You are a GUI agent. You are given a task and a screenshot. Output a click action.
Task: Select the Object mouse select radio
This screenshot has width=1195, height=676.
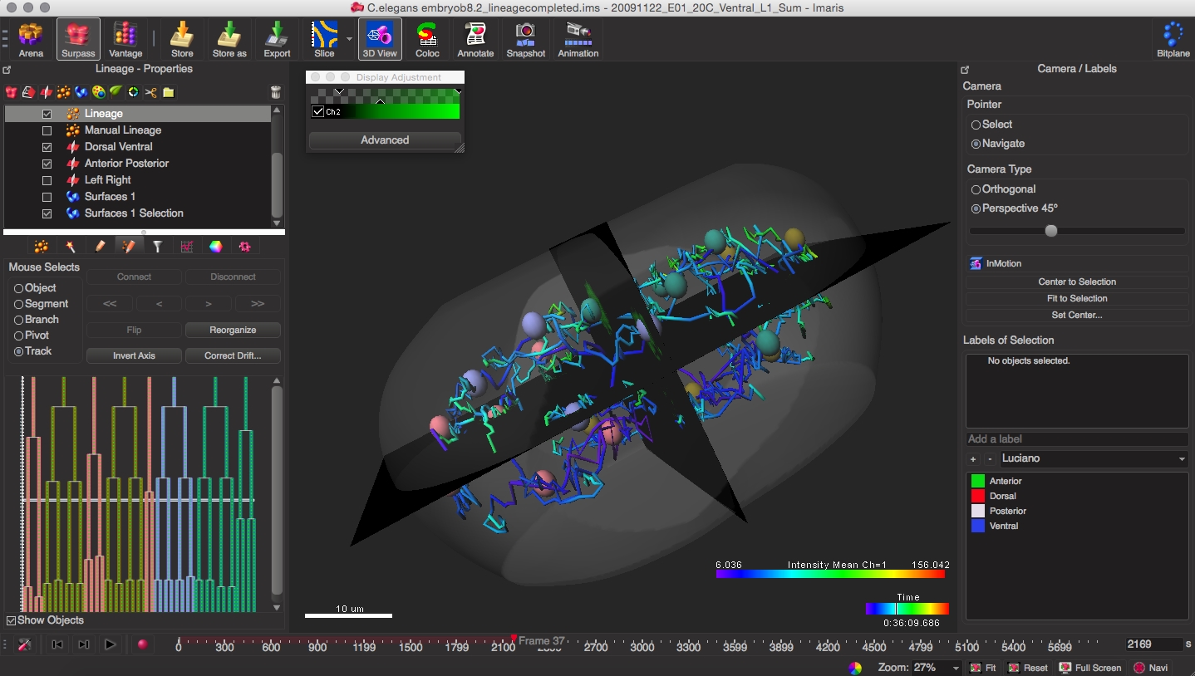pos(19,288)
